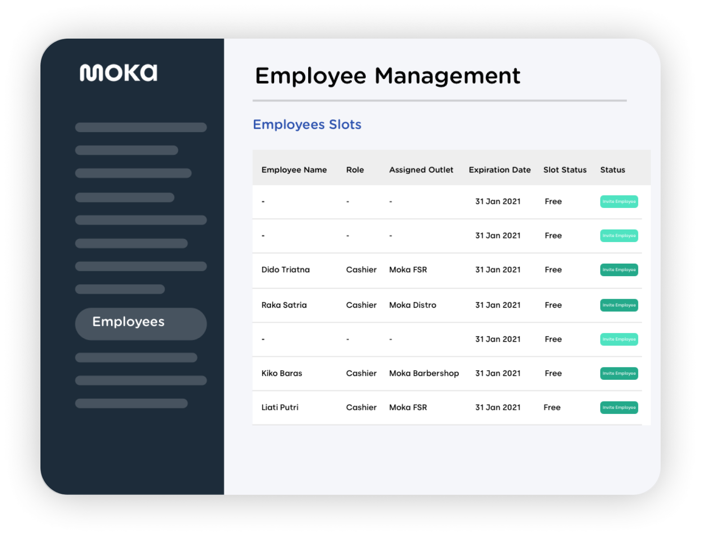Click Invite Employee in the first empty slot
This screenshot has height=537, width=701.
pos(619,202)
